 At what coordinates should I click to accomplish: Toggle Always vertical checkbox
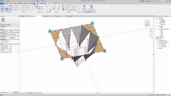point(11,46)
